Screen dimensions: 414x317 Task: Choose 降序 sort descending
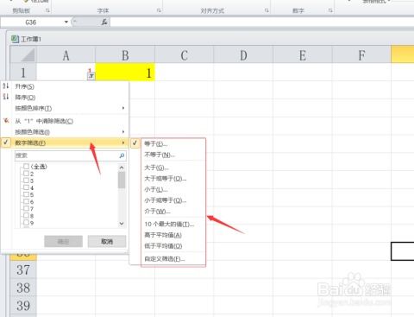point(65,97)
